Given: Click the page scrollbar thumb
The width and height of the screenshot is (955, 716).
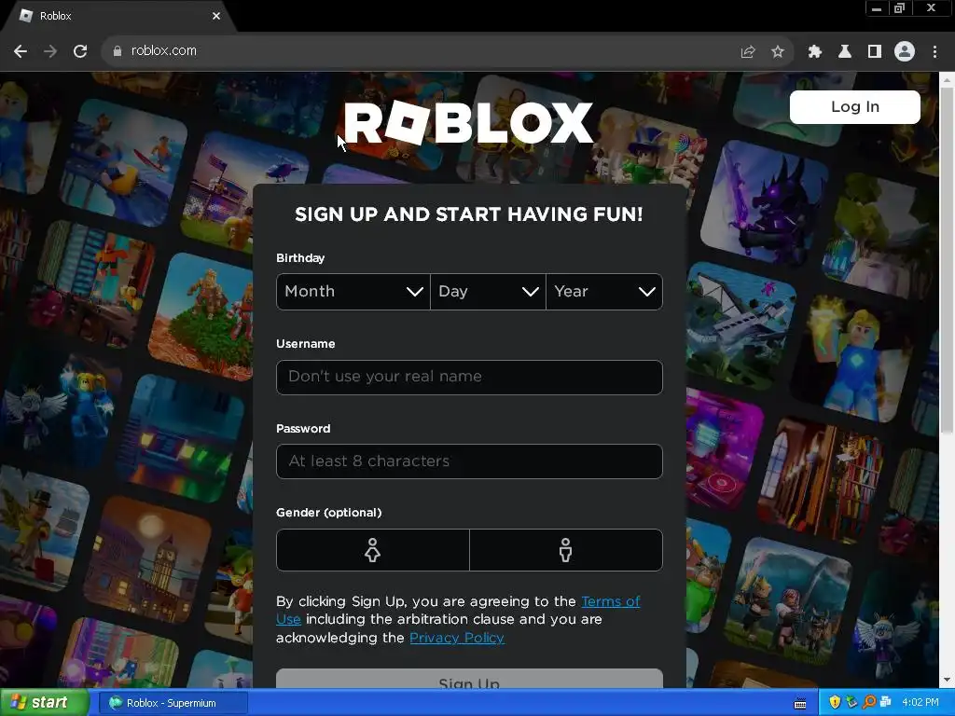Looking at the screenshot, I should pos(948,261).
